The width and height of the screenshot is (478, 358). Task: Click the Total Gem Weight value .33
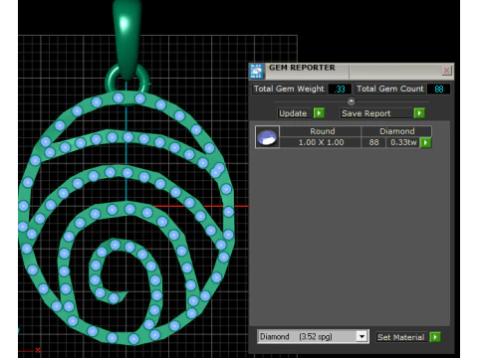(340, 89)
